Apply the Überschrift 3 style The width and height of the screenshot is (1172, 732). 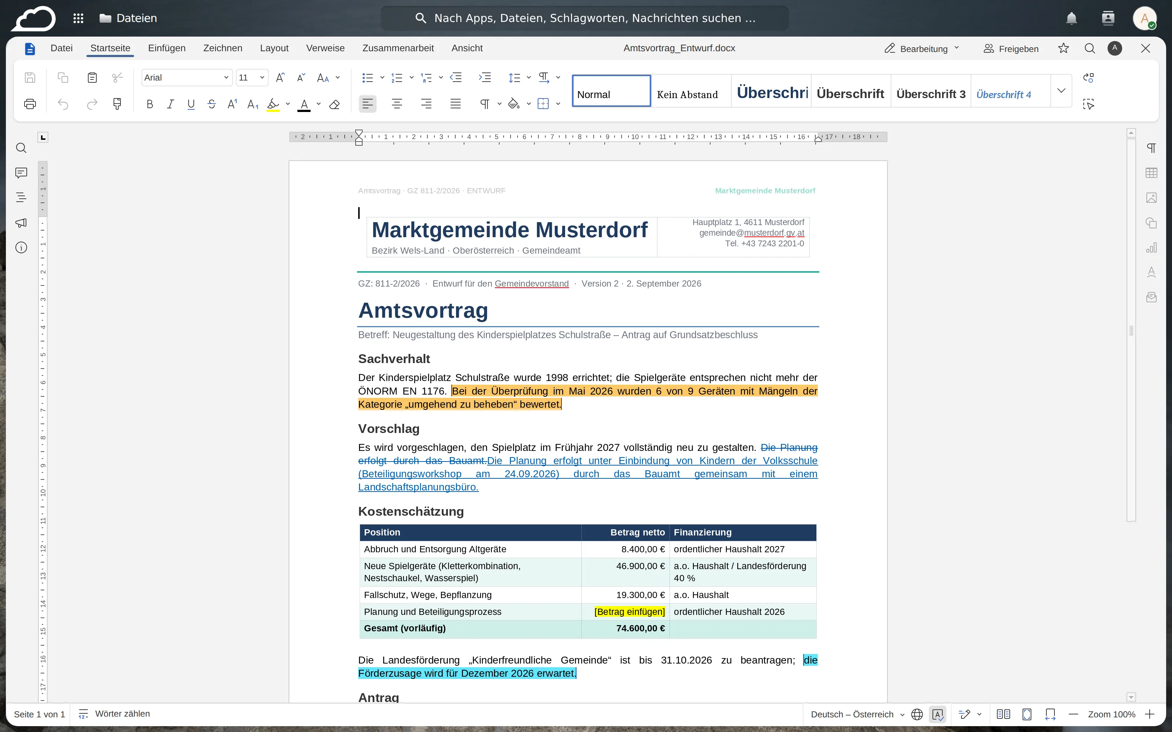930,90
